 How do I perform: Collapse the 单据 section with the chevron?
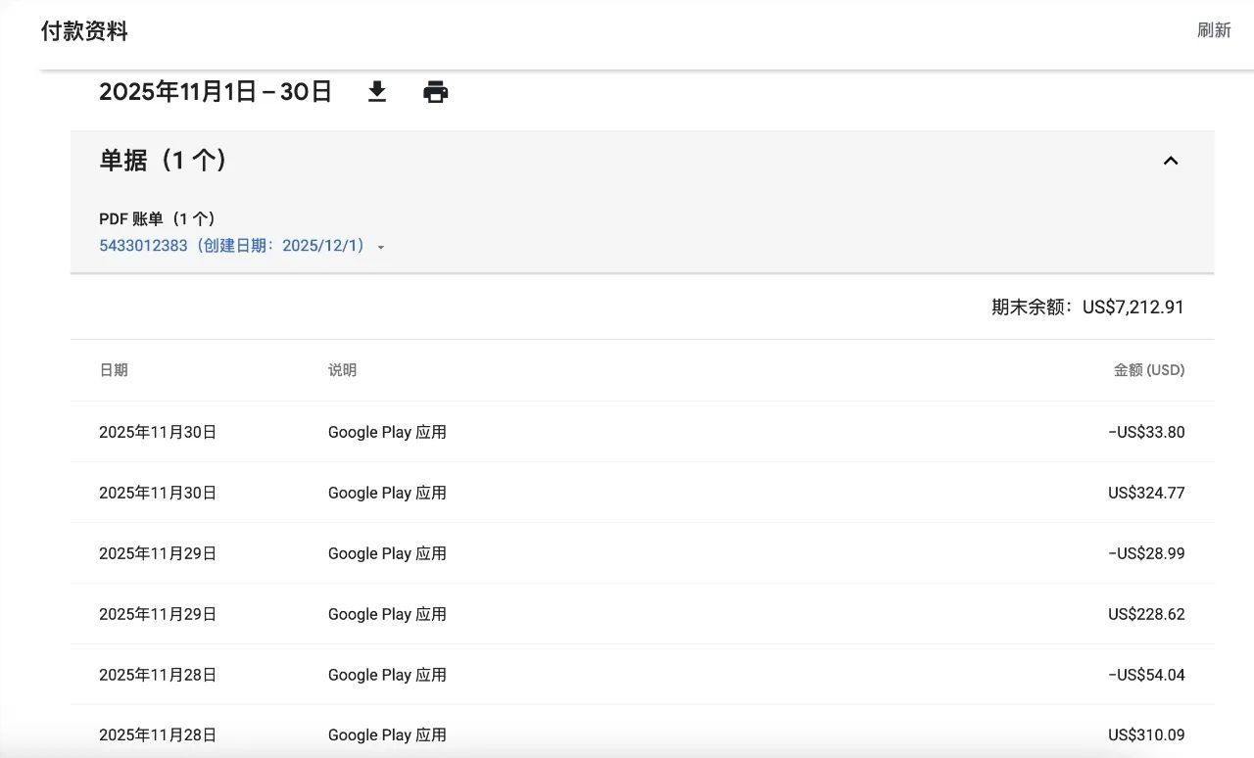coord(1170,161)
